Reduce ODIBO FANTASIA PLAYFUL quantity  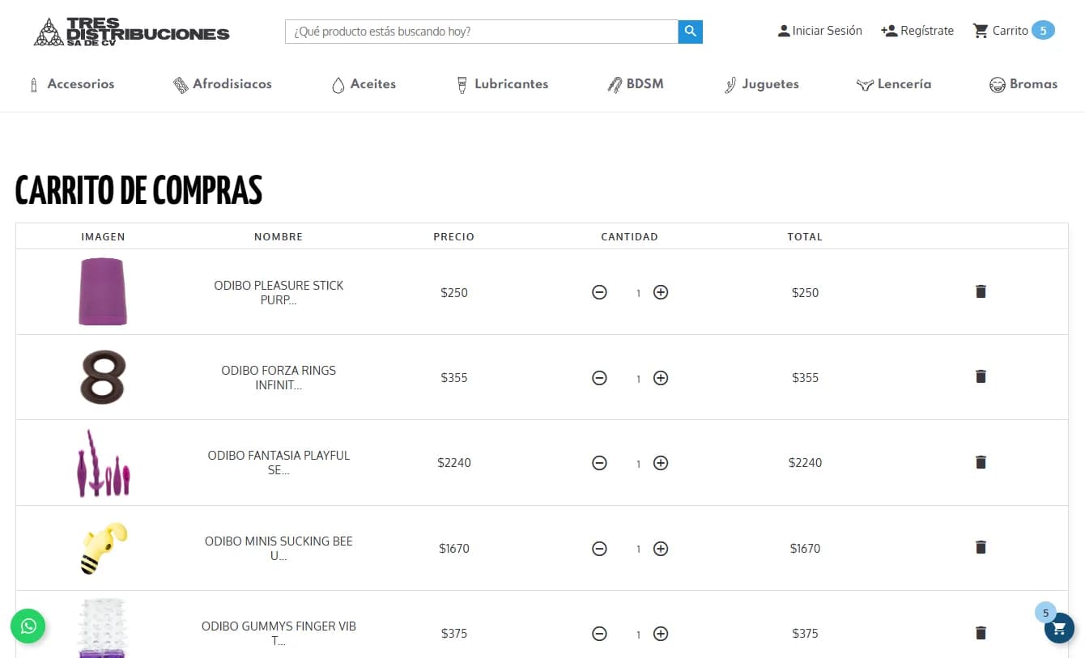point(599,463)
